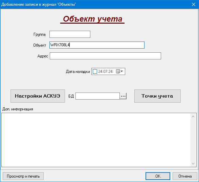Click the ellipsis browse button next to БД
The width and height of the screenshot is (199, 182).
pyautogui.click(x=123, y=96)
